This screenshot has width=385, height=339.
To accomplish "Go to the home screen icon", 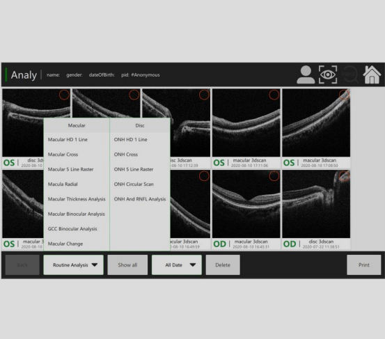I will point(372,74).
